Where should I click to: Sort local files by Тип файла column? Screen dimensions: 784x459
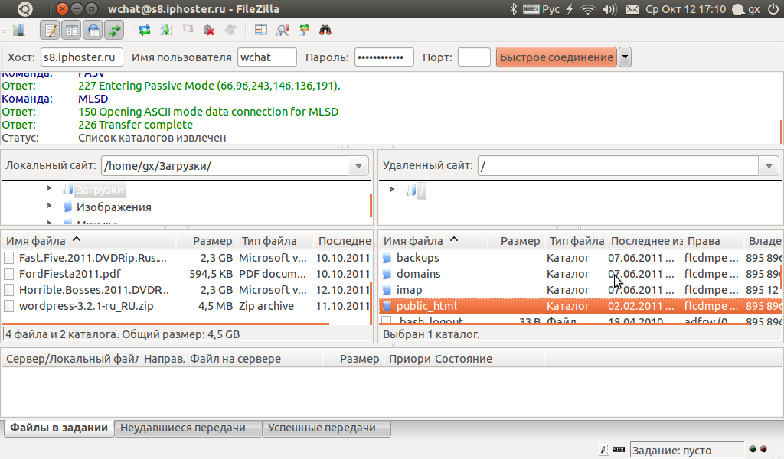click(275, 241)
